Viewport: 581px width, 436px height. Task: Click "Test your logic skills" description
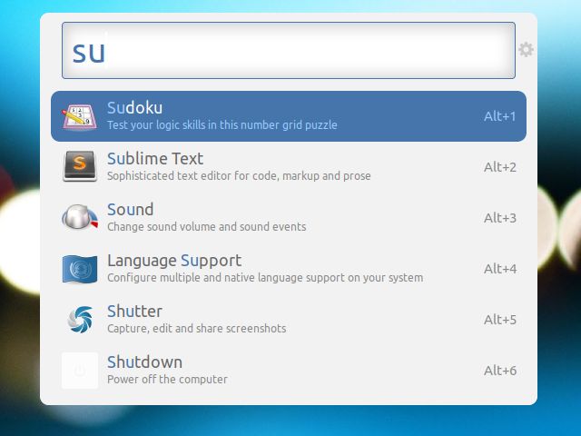click(222, 125)
